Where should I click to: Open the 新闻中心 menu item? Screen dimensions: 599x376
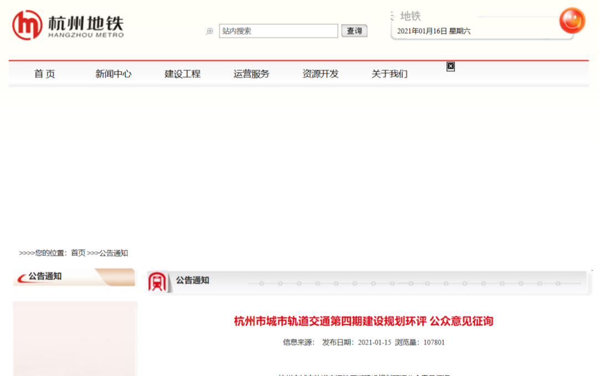pos(113,73)
